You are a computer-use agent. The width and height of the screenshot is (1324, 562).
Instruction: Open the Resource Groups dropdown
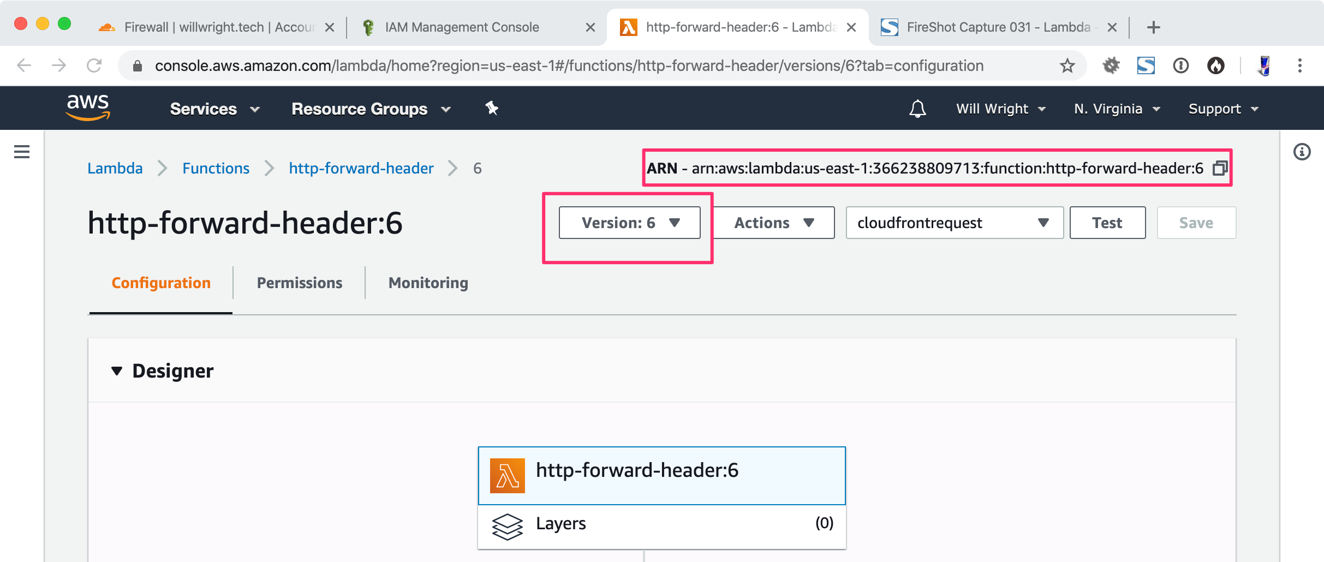coord(371,109)
